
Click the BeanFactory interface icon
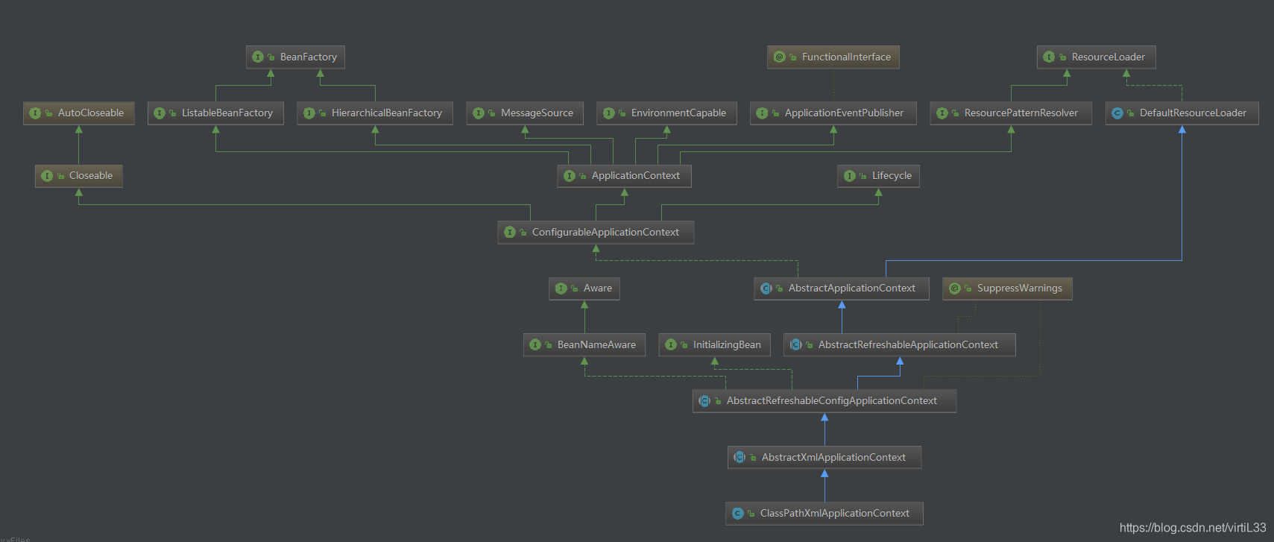(258, 57)
